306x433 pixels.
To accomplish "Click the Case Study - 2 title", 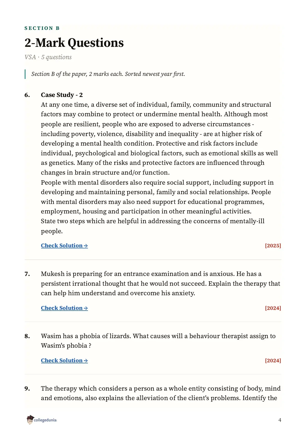I will (62, 95).
